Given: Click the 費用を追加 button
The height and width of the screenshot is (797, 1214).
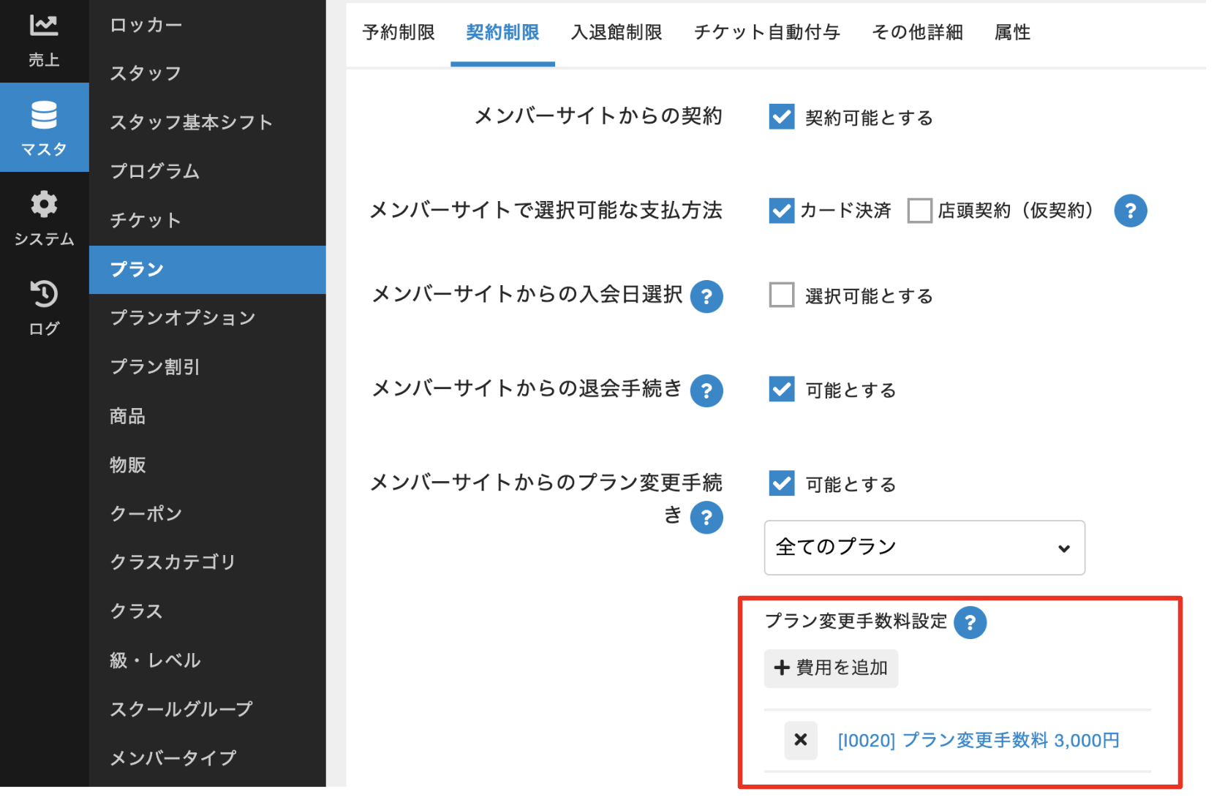Looking at the screenshot, I should (x=831, y=668).
